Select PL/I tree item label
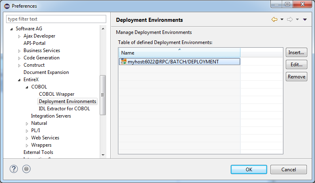The height and width of the screenshot is (183, 315). coord(35,130)
